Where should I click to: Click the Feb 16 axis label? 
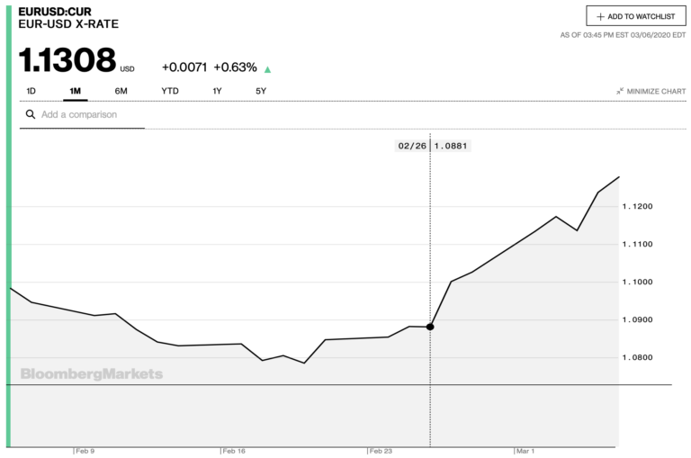pyautogui.click(x=235, y=450)
